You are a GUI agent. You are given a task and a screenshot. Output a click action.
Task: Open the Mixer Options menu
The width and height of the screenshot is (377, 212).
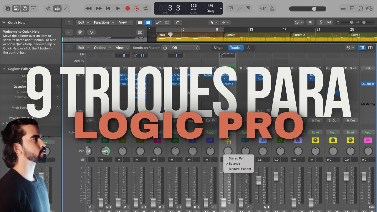click(102, 48)
